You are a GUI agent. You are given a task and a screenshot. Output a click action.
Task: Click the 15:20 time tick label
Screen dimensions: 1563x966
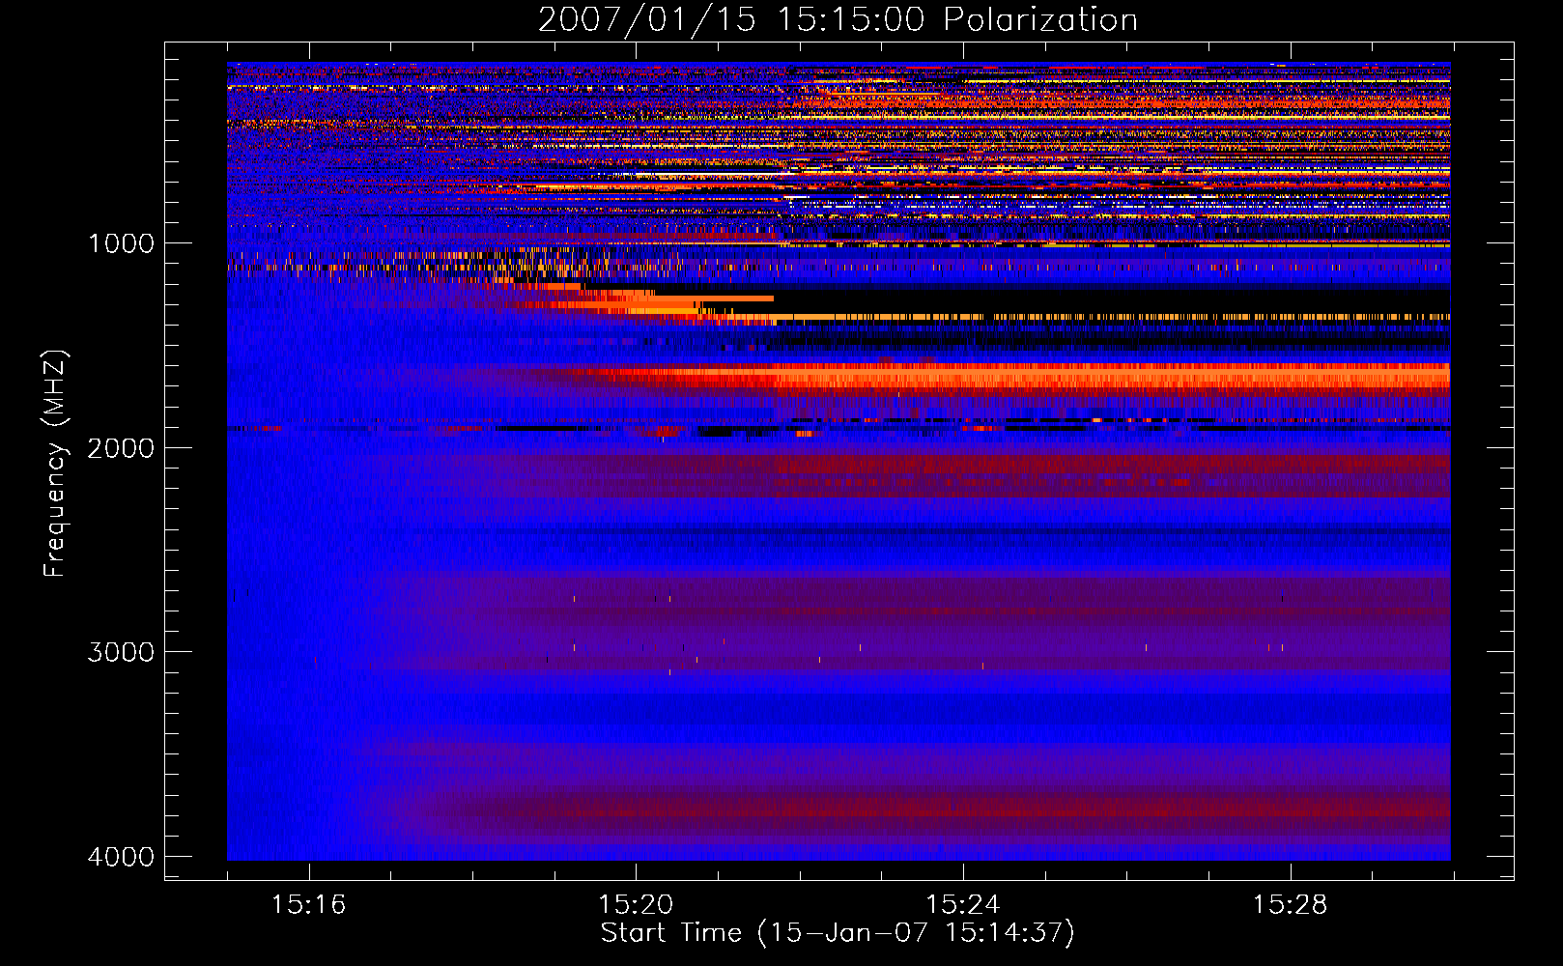click(x=636, y=905)
